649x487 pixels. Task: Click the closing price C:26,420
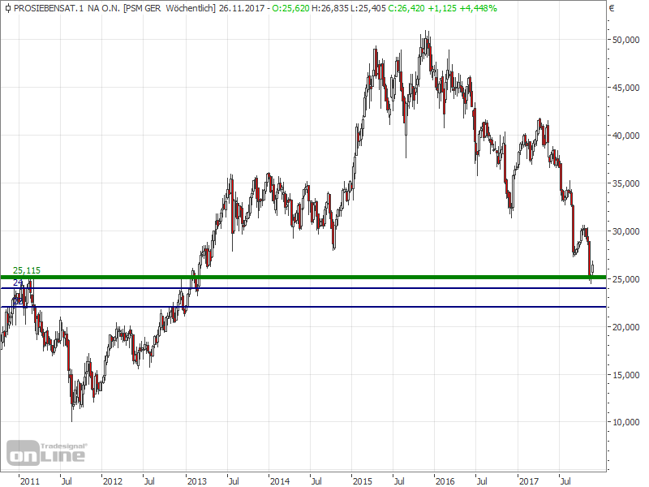(x=403, y=7)
